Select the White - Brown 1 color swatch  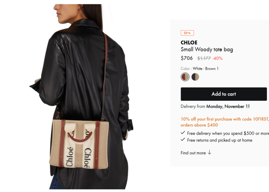coord(185,77)
